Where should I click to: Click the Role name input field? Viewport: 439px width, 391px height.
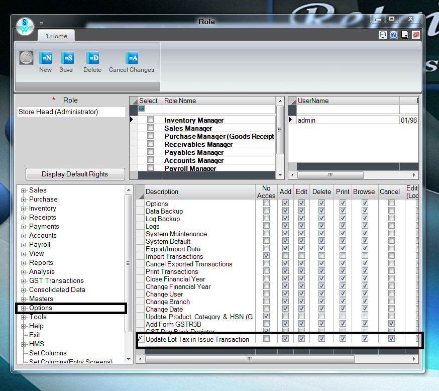(x=71, y=112)
